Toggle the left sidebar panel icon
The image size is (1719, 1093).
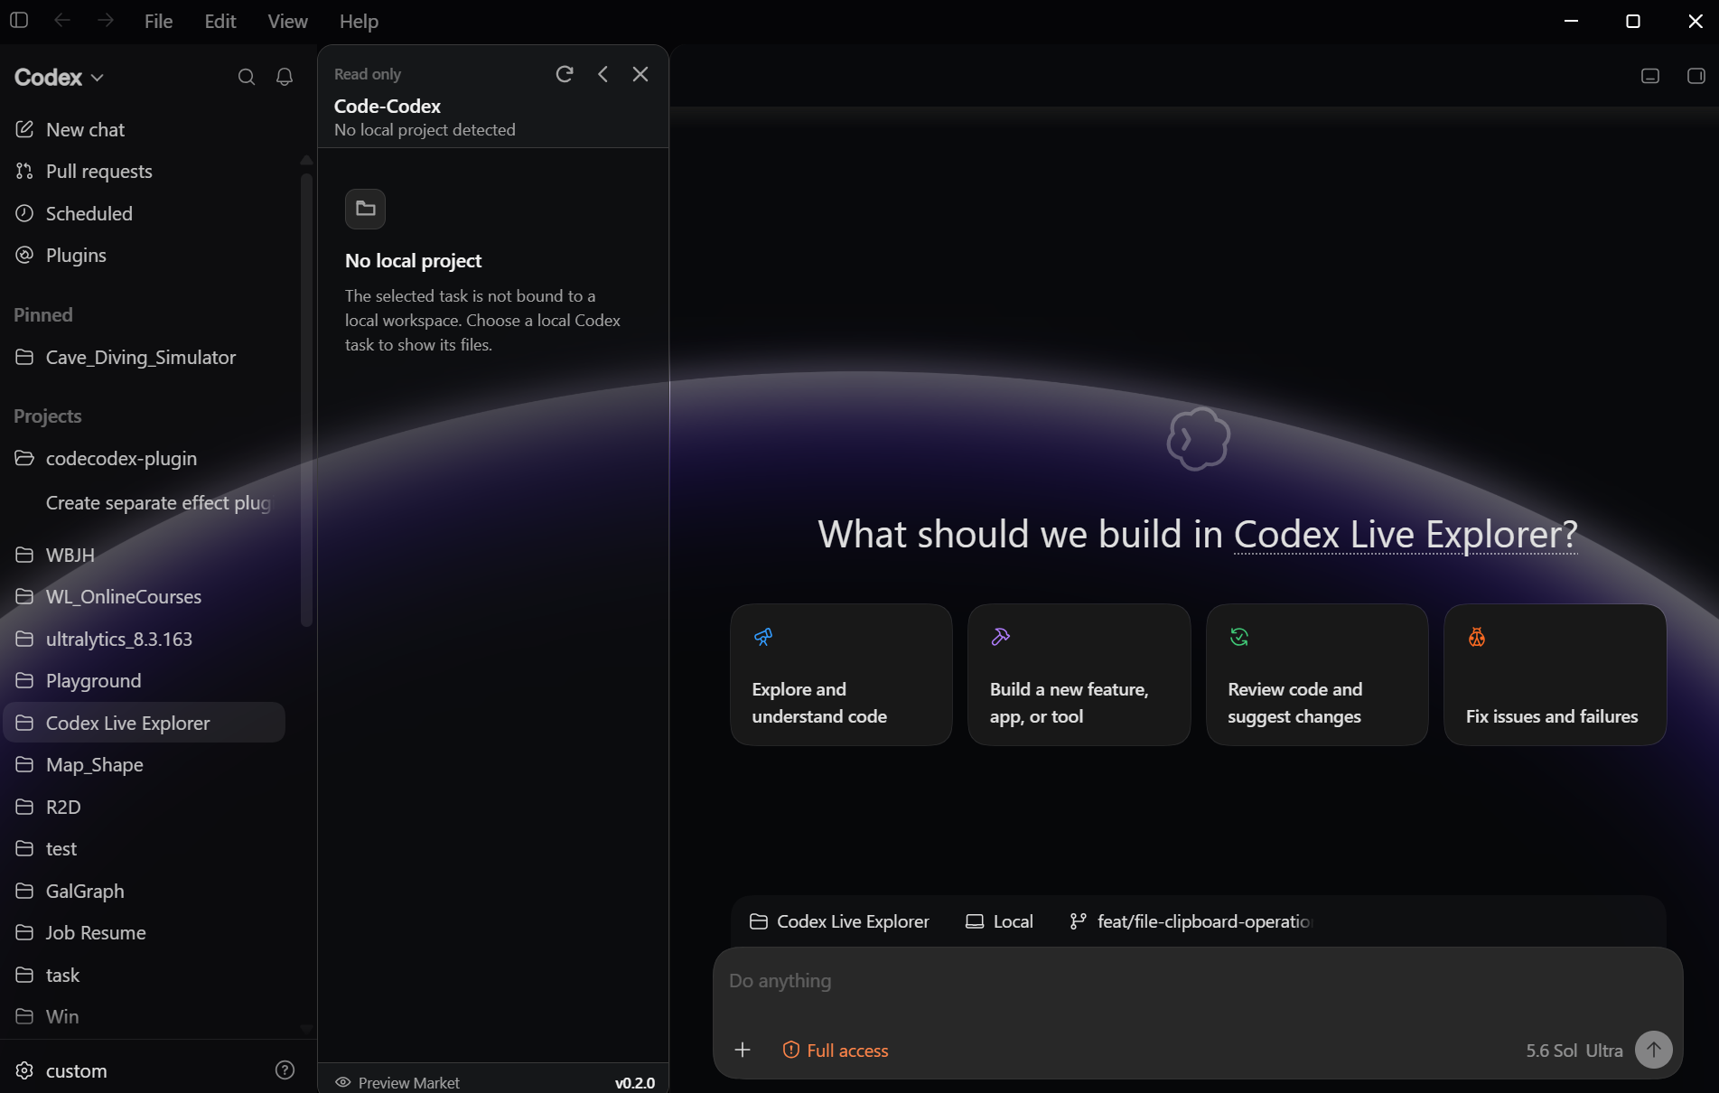[19, 20]
